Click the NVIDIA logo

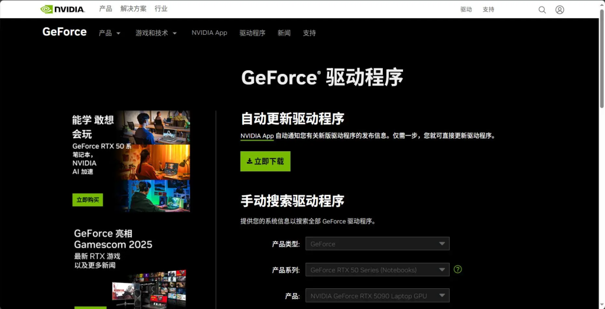(x=63, y=9)
